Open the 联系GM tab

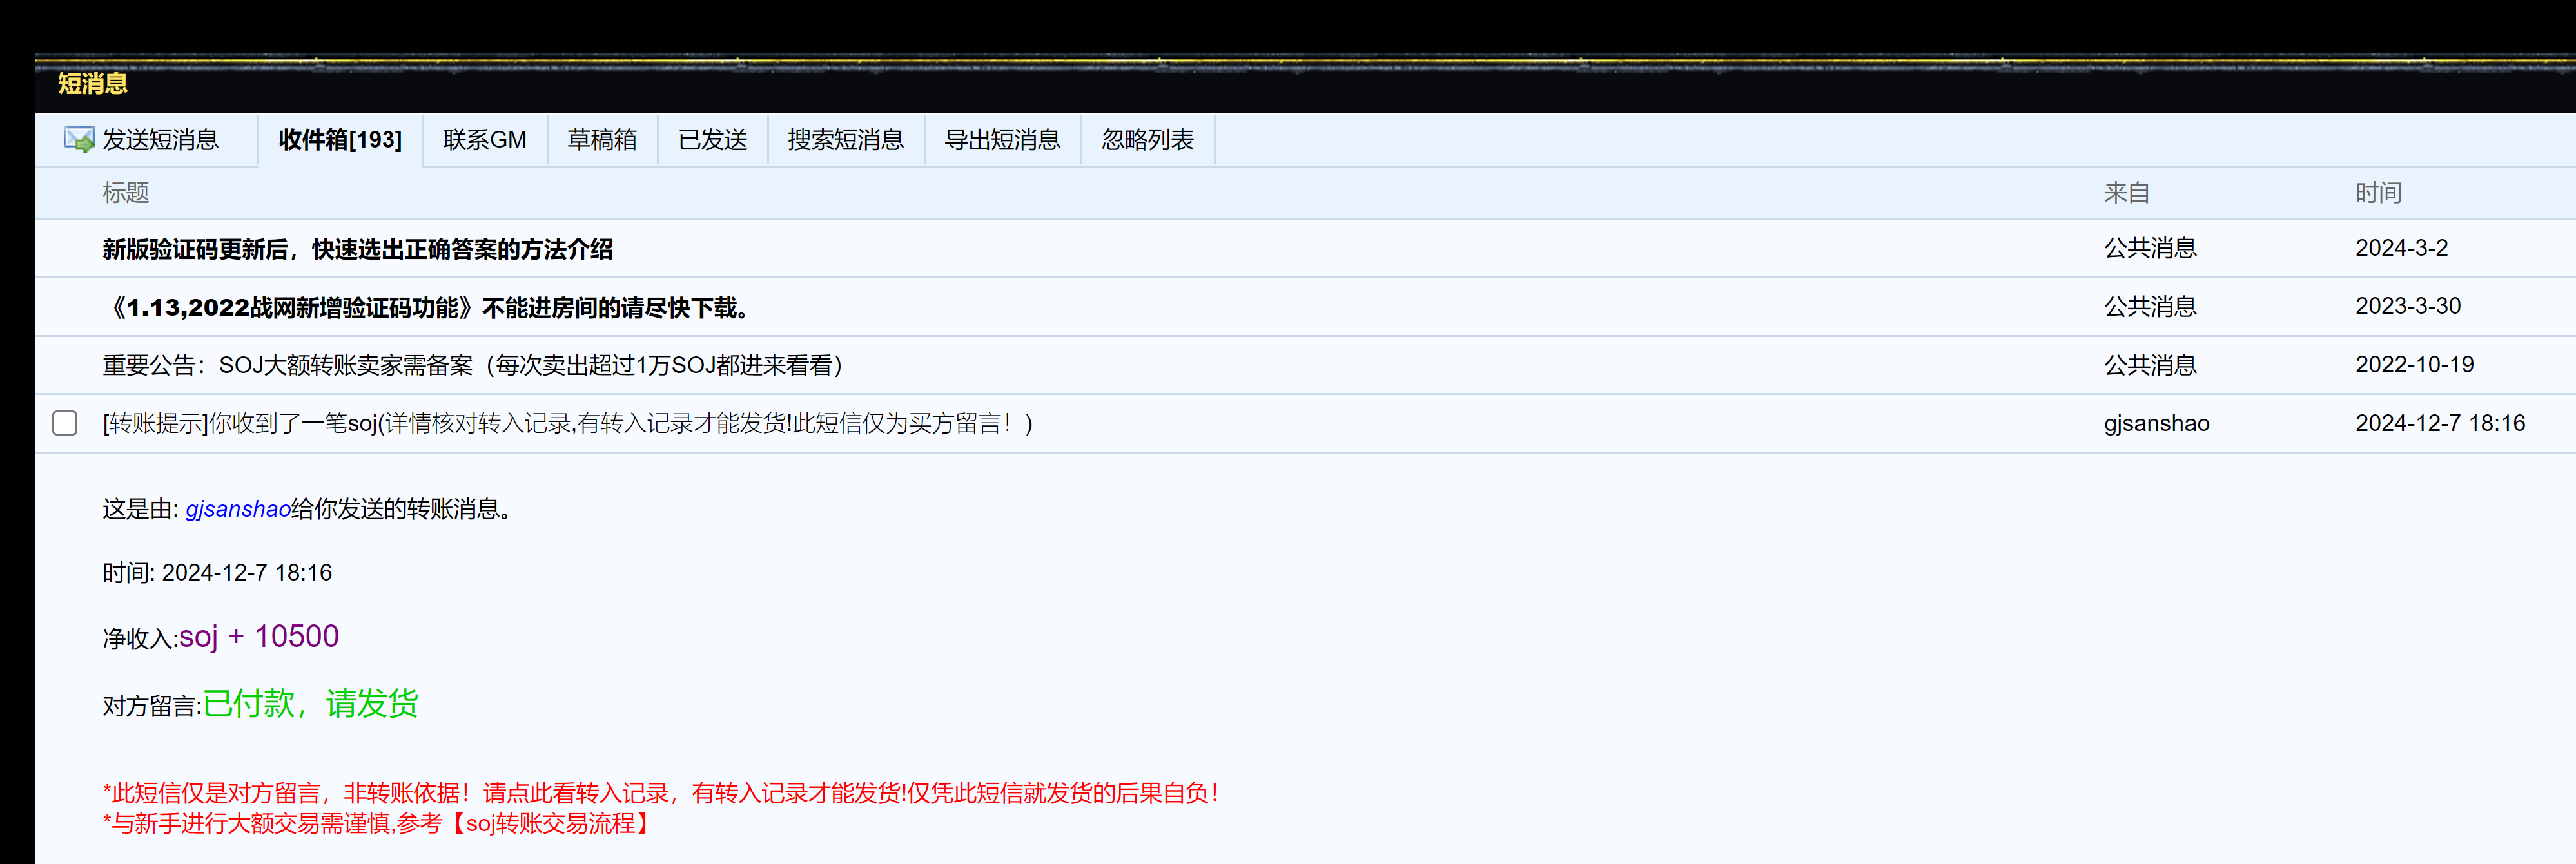click(484, 140)
